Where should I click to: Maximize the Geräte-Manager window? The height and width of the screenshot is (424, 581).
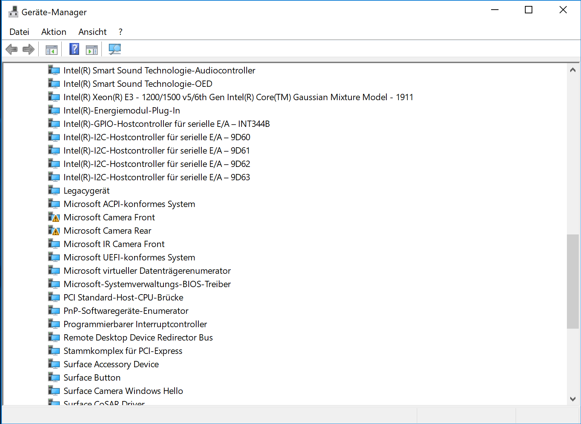529,10
